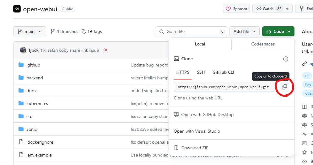
Task: Click Open with GitHub Desktop
Action: tap(208, 114)
